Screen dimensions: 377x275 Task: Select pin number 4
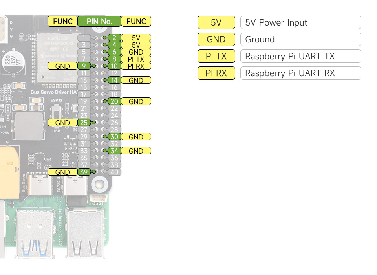[x=114, y=45]
